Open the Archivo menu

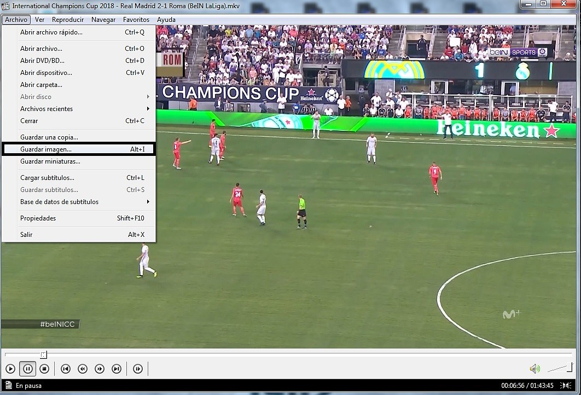16,20
